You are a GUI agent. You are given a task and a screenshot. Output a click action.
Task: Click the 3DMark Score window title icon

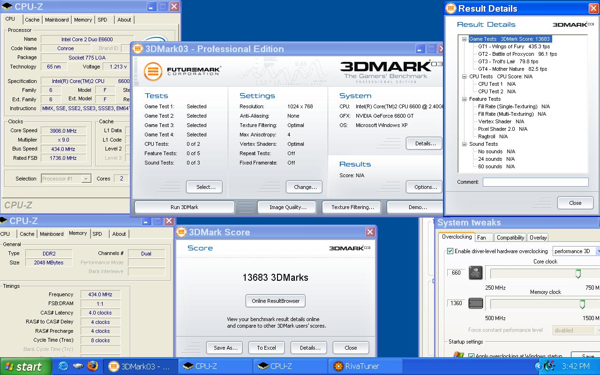182,232
